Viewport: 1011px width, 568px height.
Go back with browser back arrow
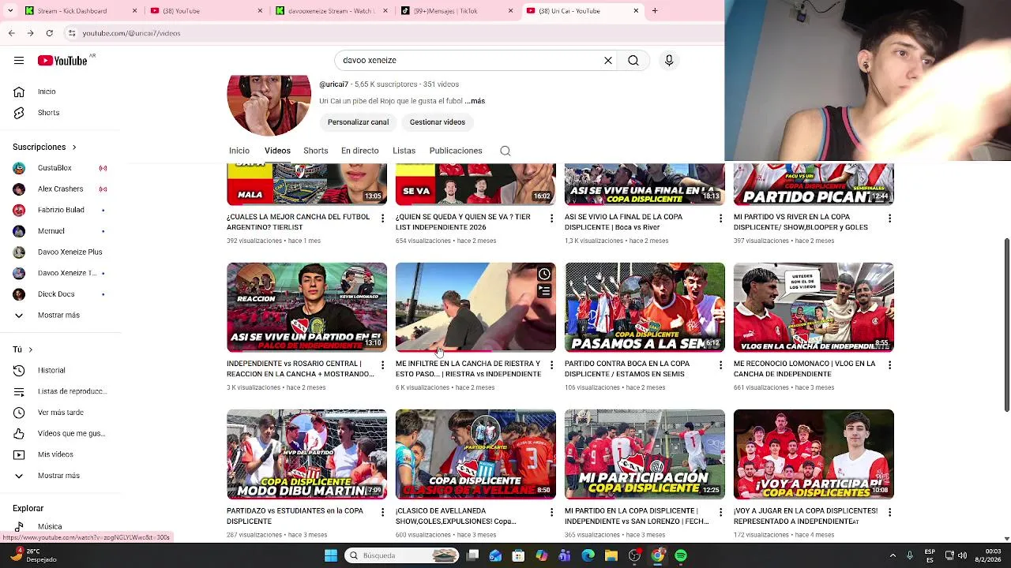12,33
